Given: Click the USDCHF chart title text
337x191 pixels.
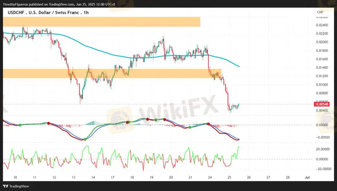Looking at the screenshot, I should click(48, 12).
